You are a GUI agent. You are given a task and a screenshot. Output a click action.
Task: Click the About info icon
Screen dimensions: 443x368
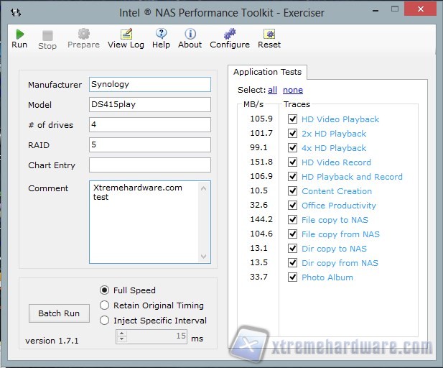(190, 34)
